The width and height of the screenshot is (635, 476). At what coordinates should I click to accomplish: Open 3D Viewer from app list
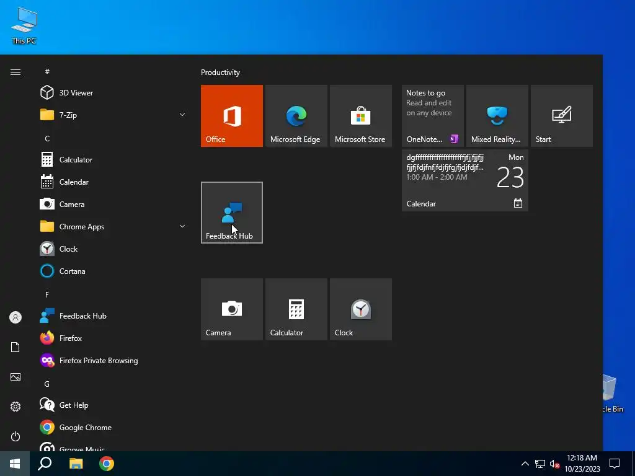pos(113,93)
